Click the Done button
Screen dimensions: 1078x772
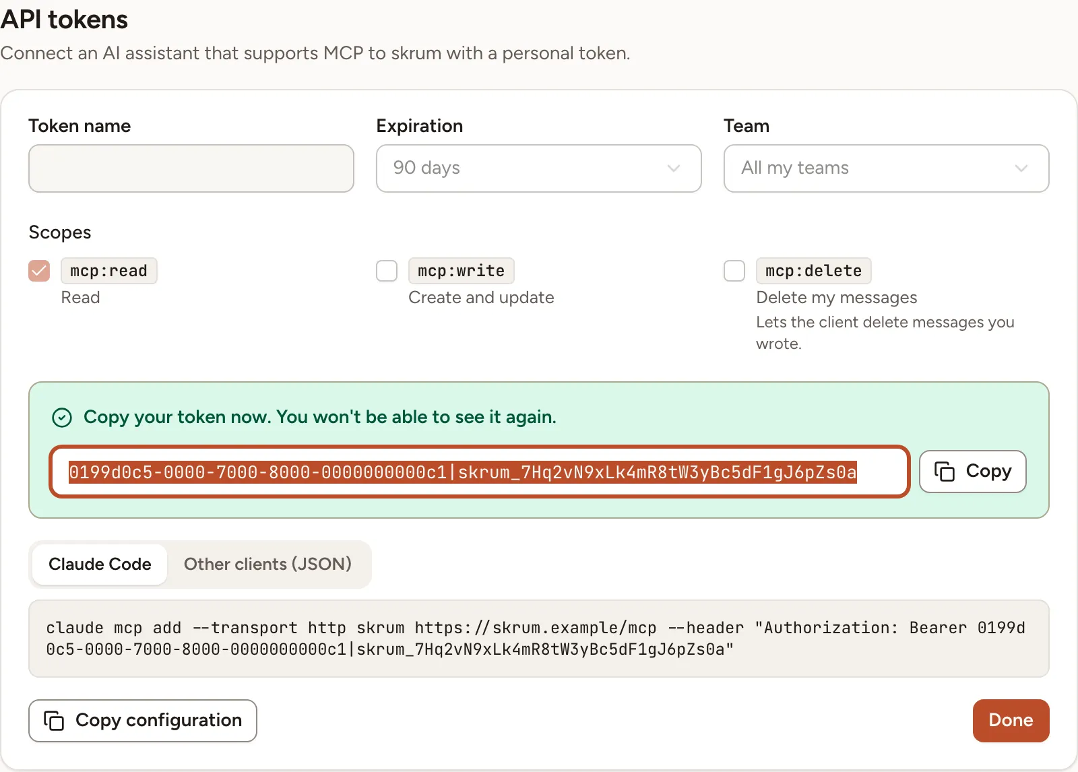tap(1011, 721)
